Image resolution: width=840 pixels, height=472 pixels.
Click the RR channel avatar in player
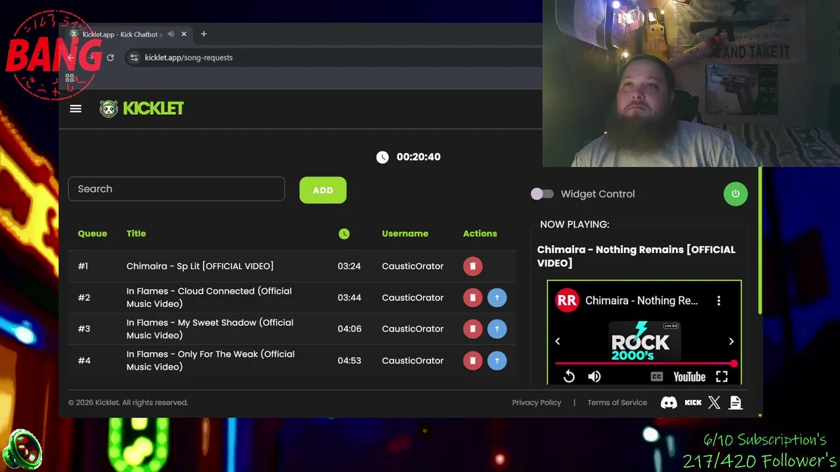click(x=567, y=301)
